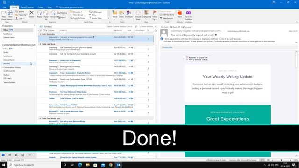Open the New Items menu
This screenshot has width=299, height=168.
(10, 15)
